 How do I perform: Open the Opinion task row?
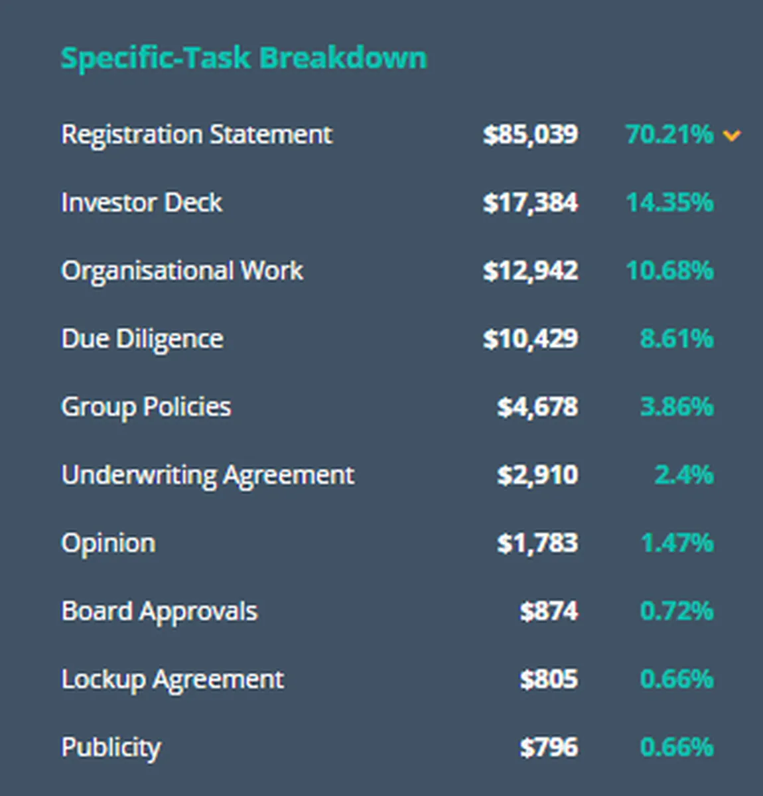(x=108, y=543)
